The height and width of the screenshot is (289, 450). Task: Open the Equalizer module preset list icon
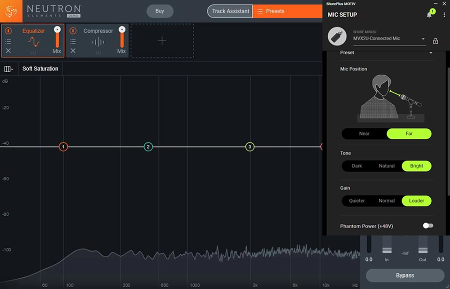click(x=8, y=42)
